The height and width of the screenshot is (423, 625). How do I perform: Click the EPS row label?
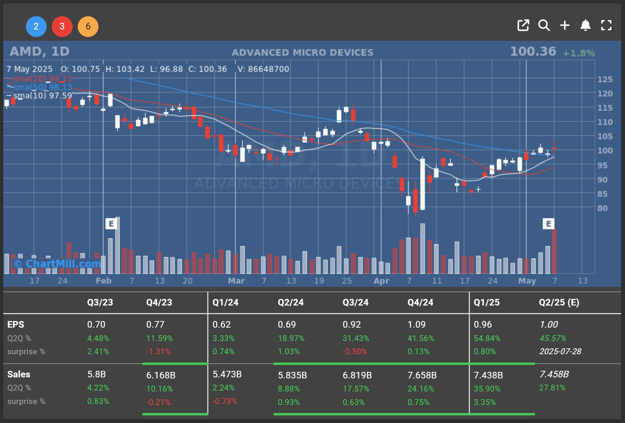pyautogui.click(x=16, y=325)
